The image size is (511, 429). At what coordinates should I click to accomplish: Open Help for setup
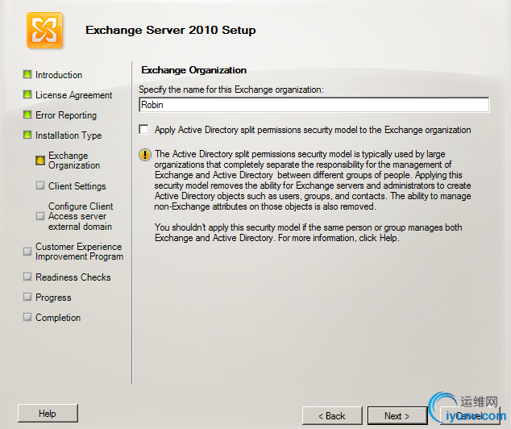pyautogui.click(x=48, y=414)
